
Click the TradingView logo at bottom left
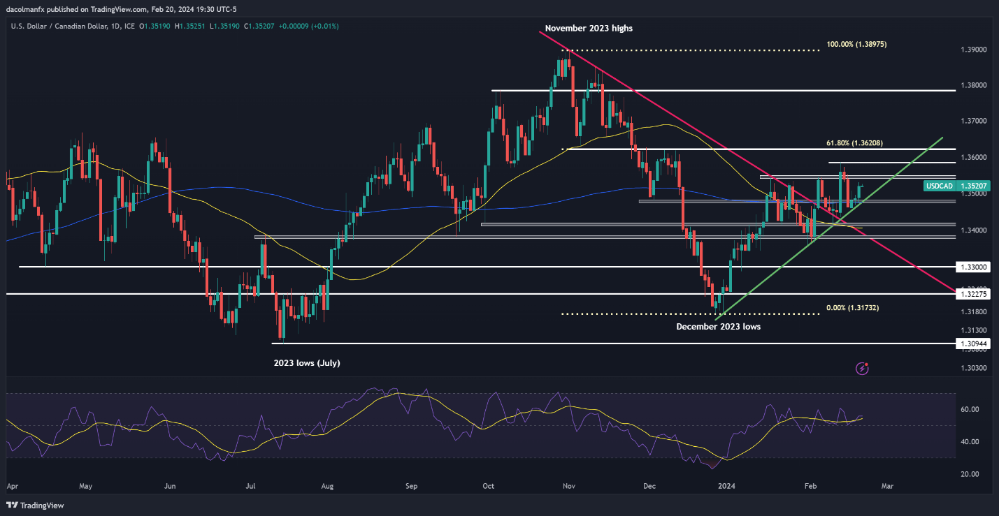(x=36, y=505)
